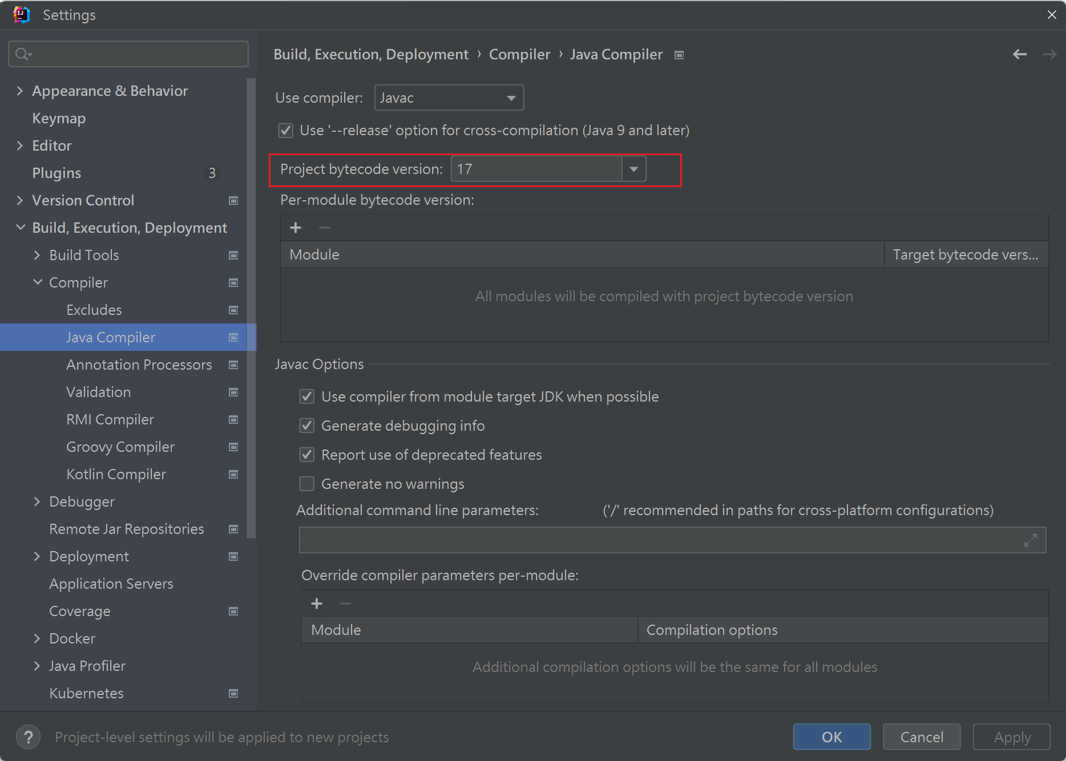
Task: Collapse Build, Execution, Deployment section
Action: 20,228
